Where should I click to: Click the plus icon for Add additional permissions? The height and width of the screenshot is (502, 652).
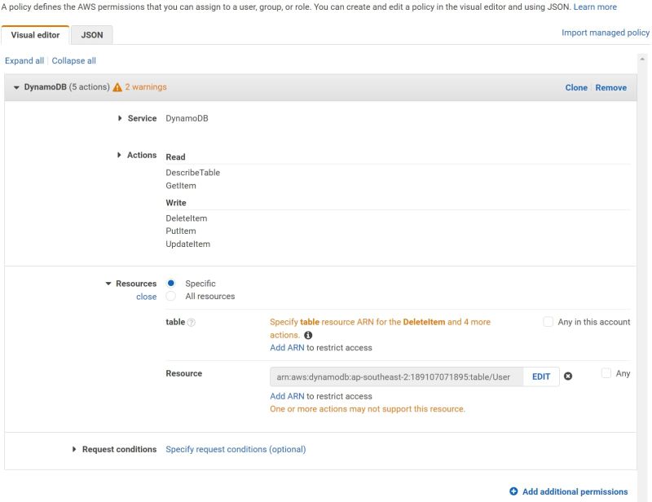(x=514, y=491)
